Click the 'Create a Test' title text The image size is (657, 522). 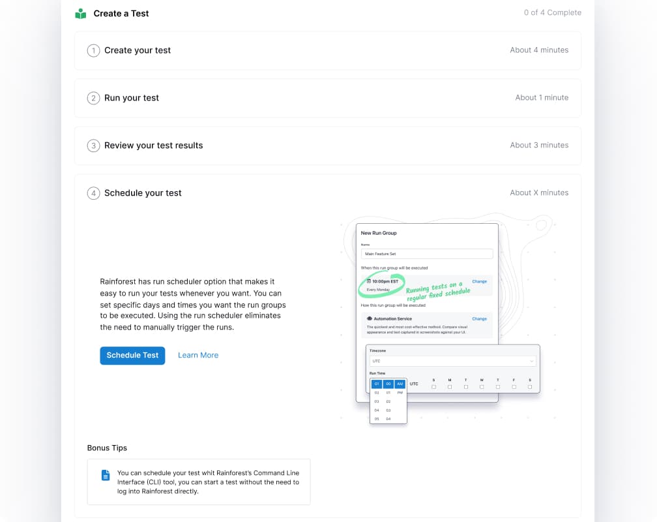[121, 14]
